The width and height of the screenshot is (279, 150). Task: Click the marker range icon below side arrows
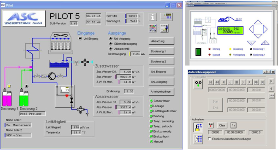pyautogui.click(x=271, y=96)
